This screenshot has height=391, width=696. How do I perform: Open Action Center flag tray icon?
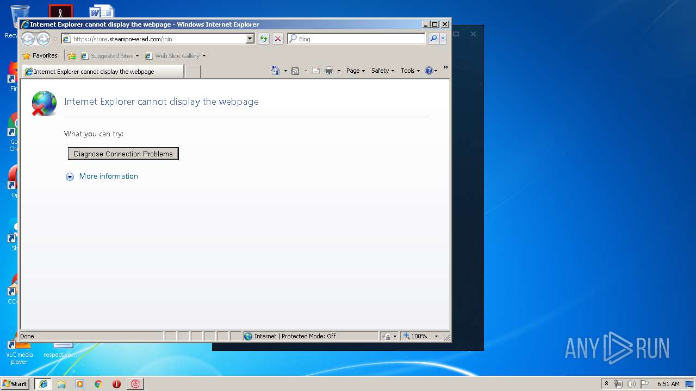coord(644,384)
